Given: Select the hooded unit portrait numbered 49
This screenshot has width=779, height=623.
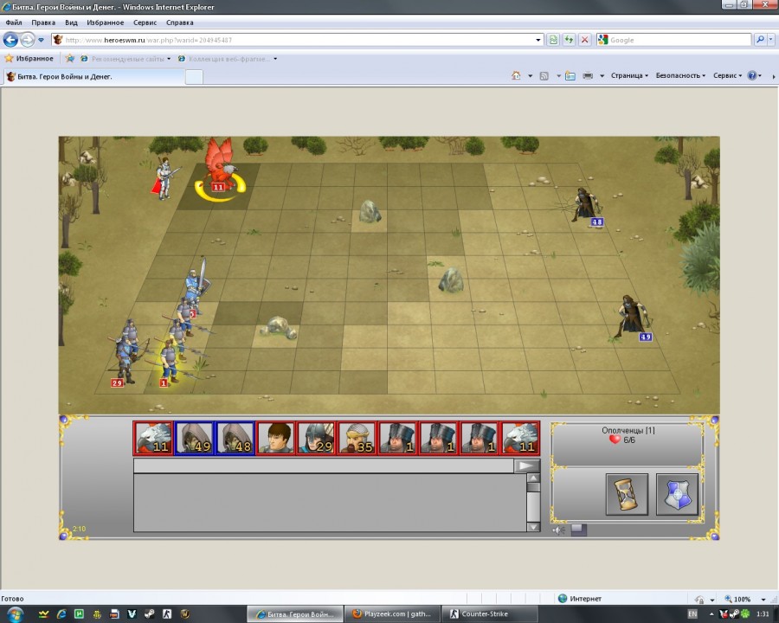Looking at the screenshot, I should pyautogui.click(x=194, y=438).
